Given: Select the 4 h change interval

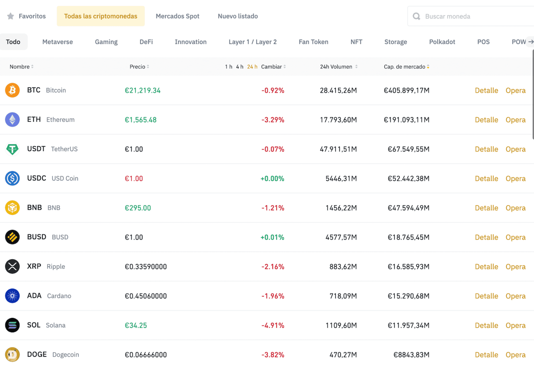Looking at the screenshot, I should [239, 67].
